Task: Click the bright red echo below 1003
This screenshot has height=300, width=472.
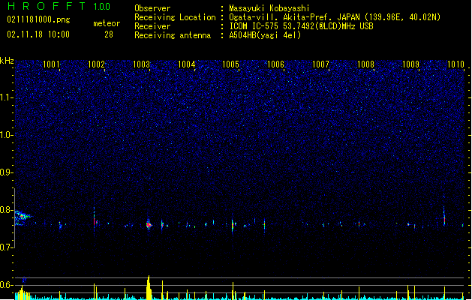Action: coord(149,224)
